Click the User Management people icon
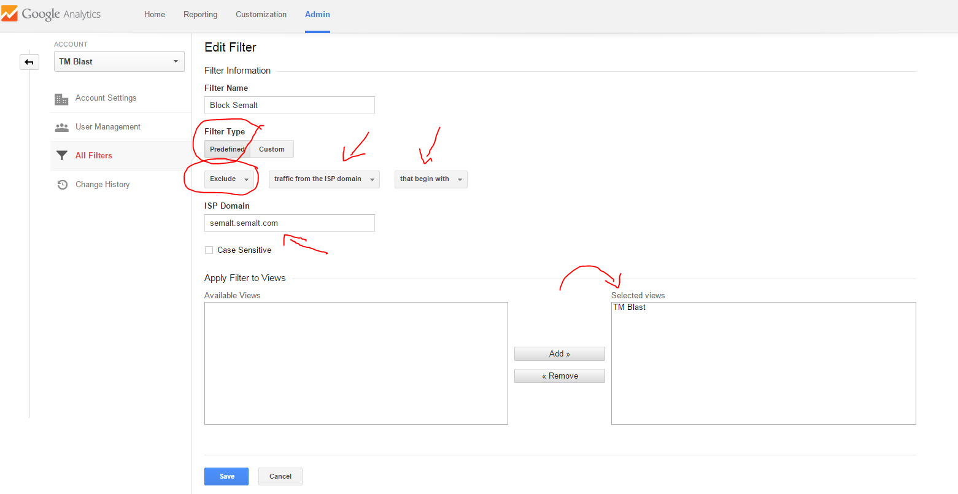958x494 pixels. (x=61, y=128)
